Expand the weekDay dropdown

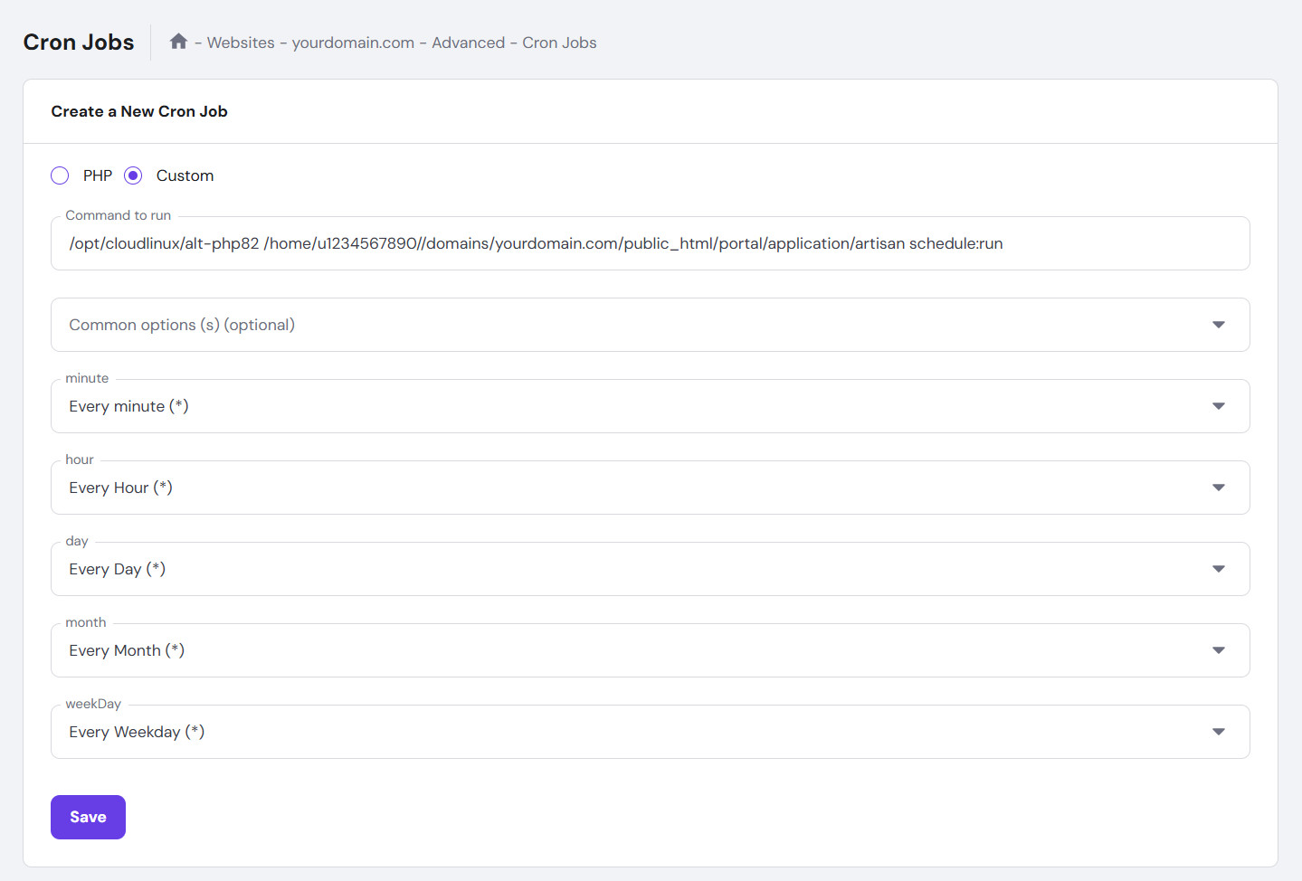click(x=633, y=732)
